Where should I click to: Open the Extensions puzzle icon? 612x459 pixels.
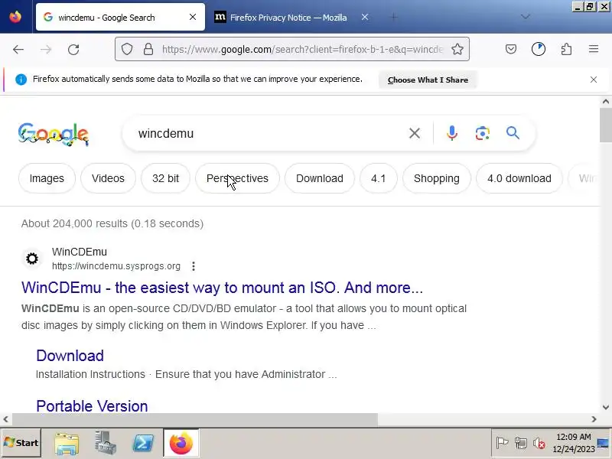[x=566, y=49]
